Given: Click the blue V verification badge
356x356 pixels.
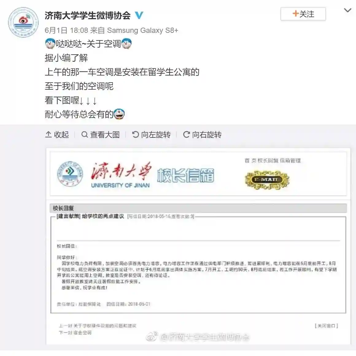Looking at the screenshot, I should [x=139, y=15].
